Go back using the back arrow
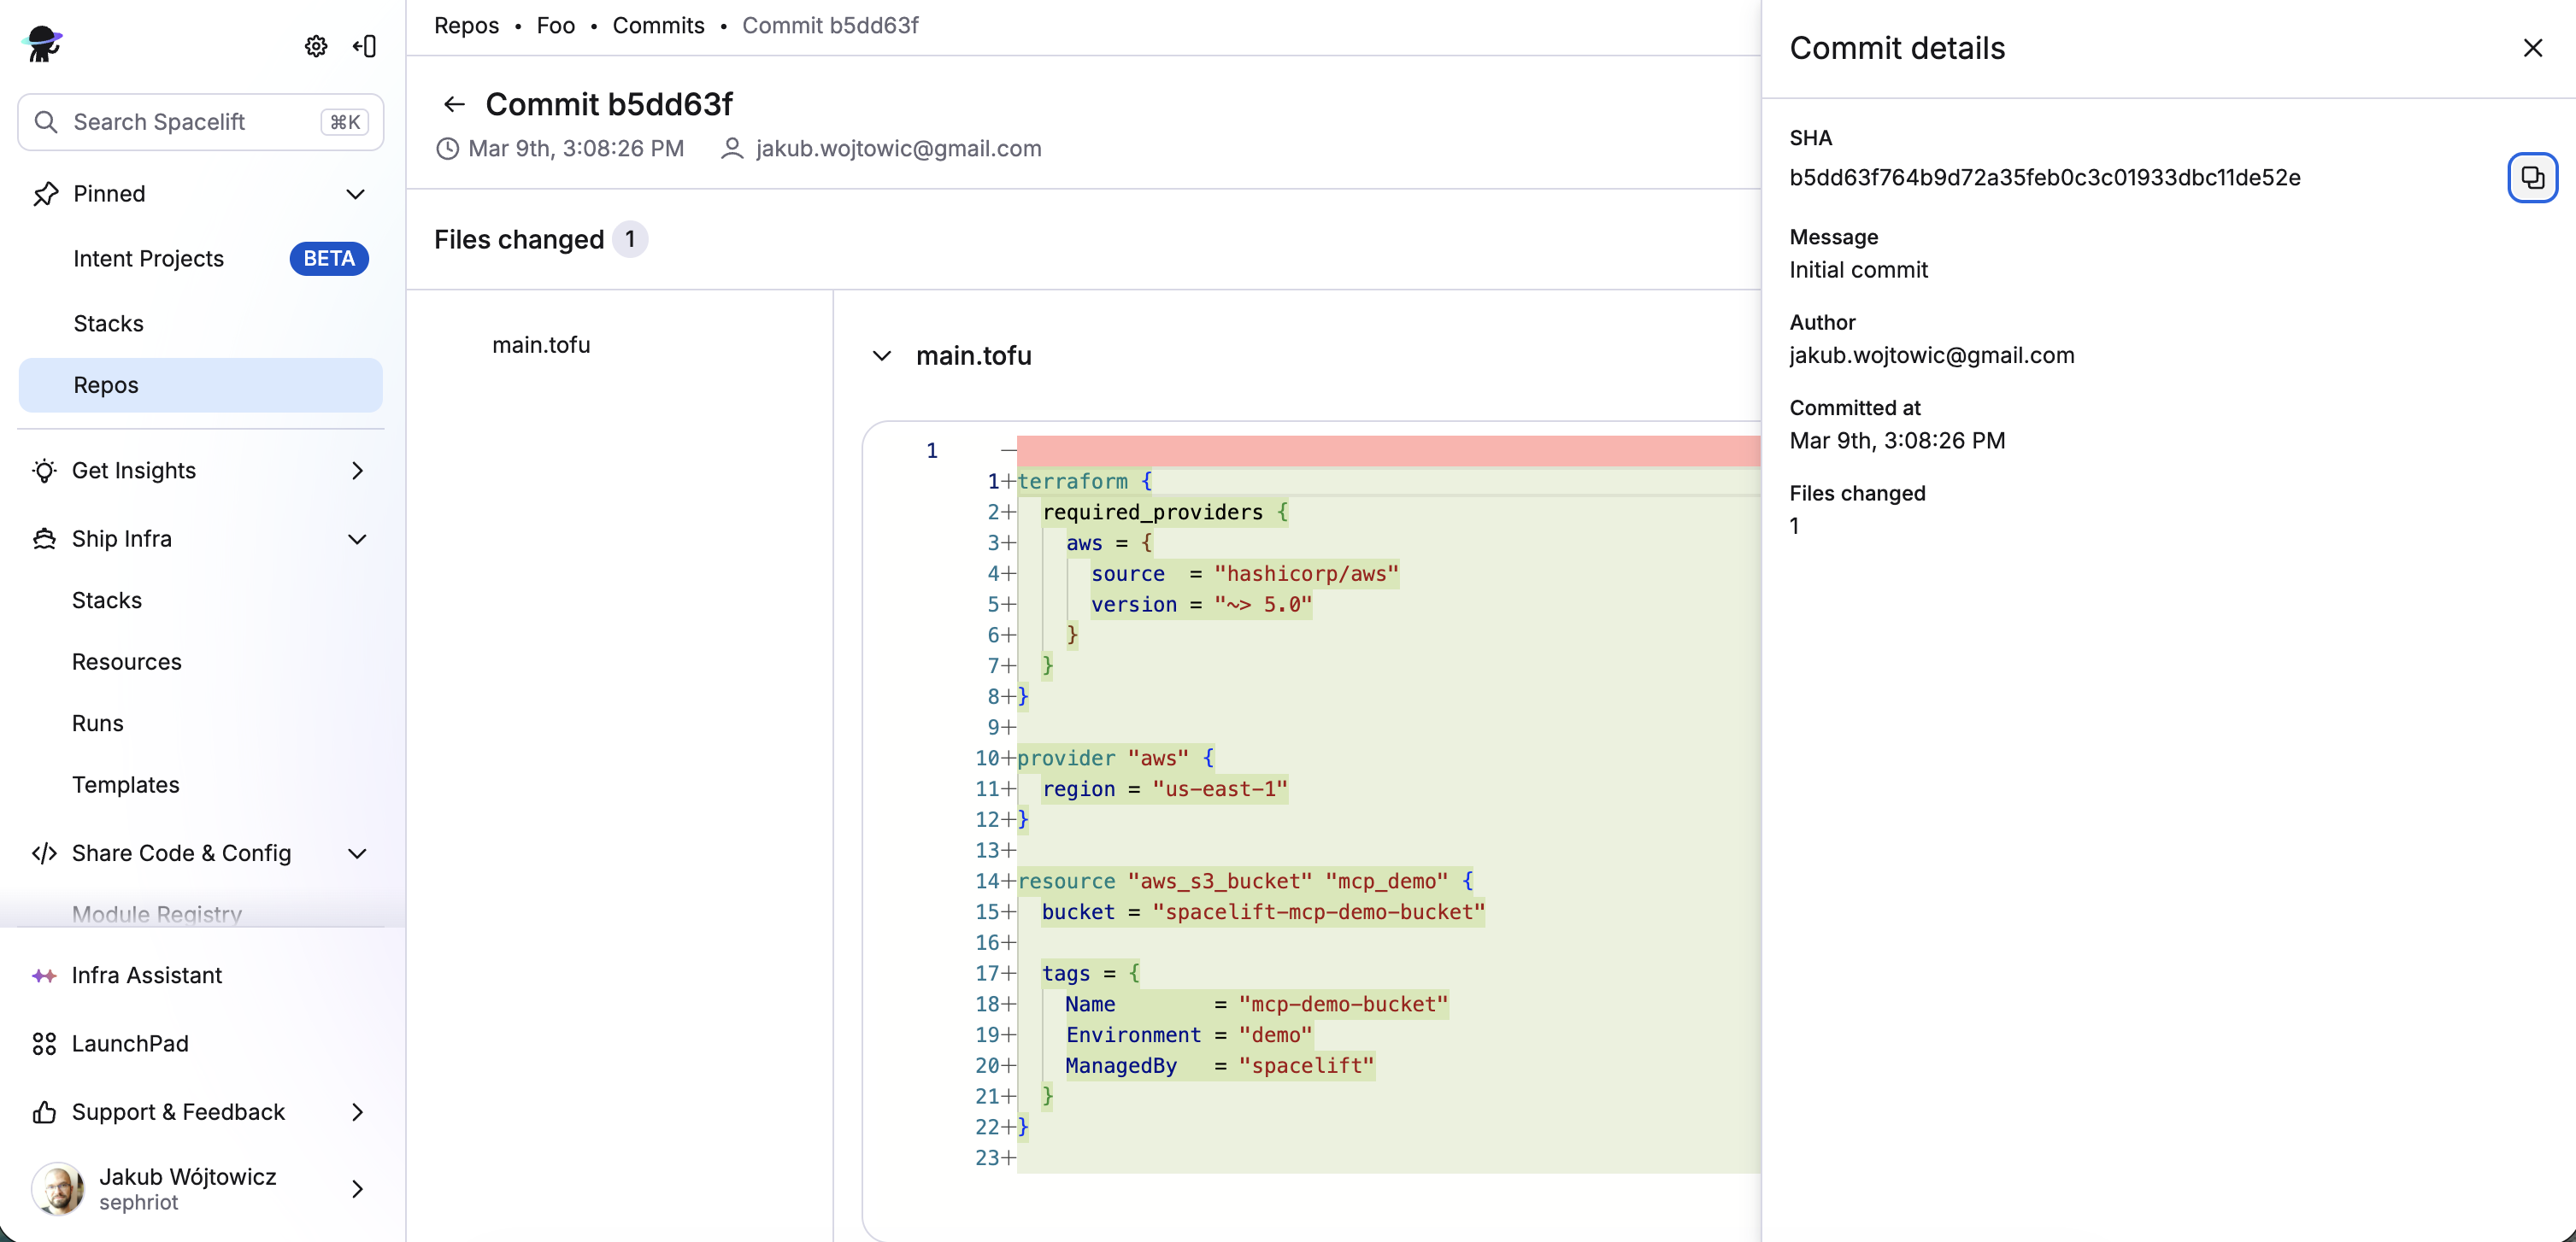 pos(453,104)
